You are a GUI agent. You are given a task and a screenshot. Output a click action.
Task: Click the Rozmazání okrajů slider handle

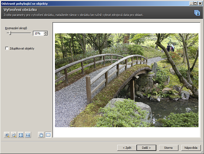point(10,33)
